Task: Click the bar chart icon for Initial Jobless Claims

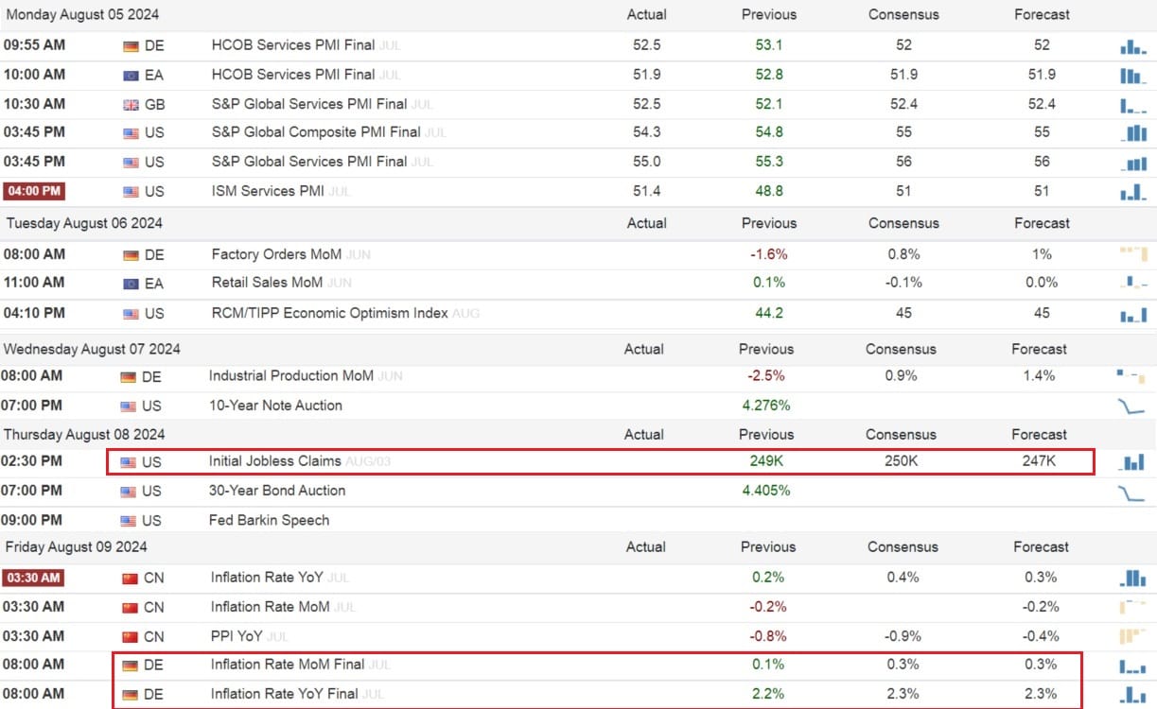Action: [x=1132, y=462]
